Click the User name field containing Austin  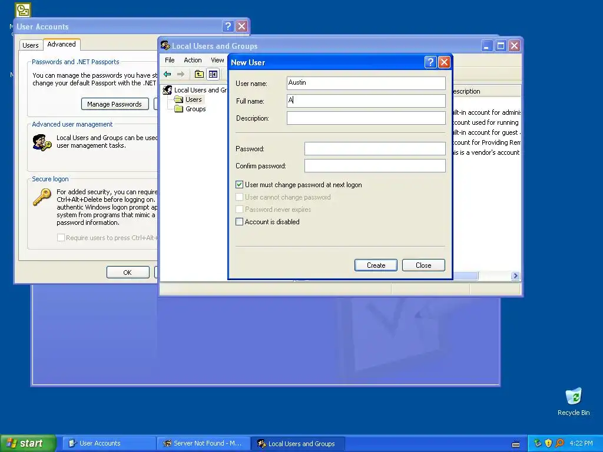pos(366,83)
